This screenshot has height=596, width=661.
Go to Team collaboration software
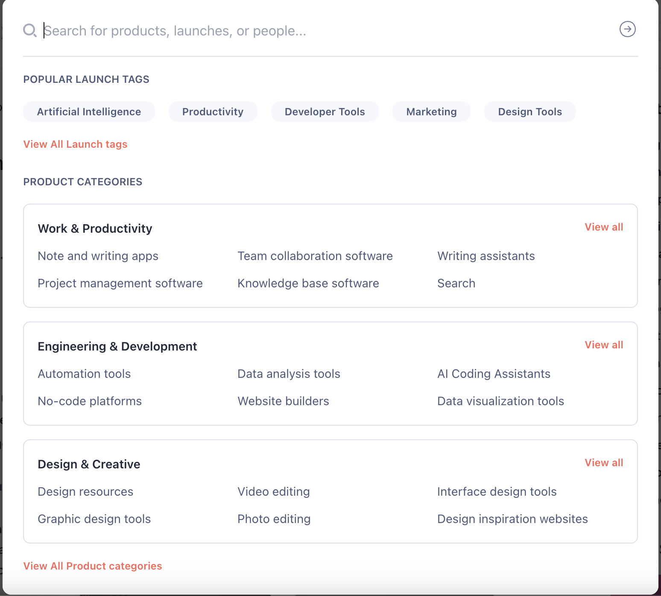click(315, 256)
